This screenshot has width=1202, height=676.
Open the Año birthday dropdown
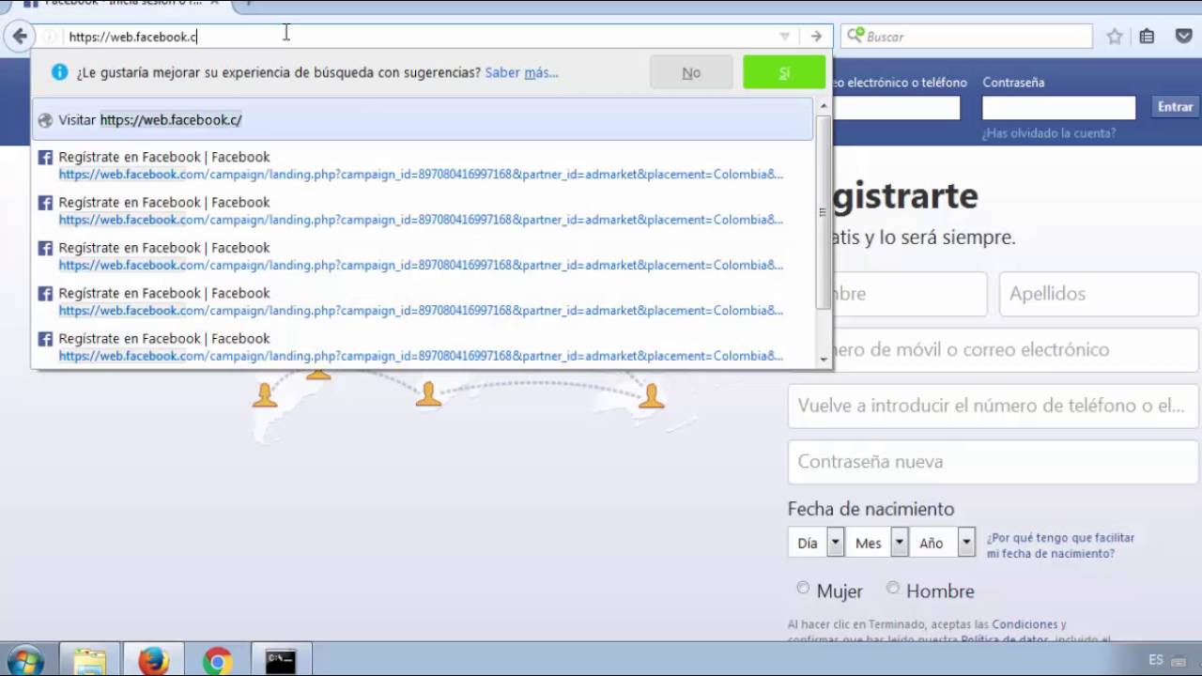point(942,543)
